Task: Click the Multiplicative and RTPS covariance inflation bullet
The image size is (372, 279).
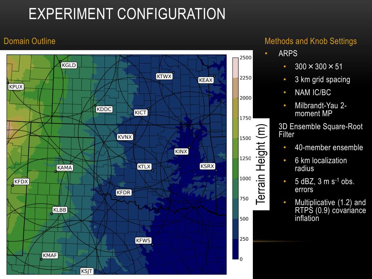Action: coord(330,210)
